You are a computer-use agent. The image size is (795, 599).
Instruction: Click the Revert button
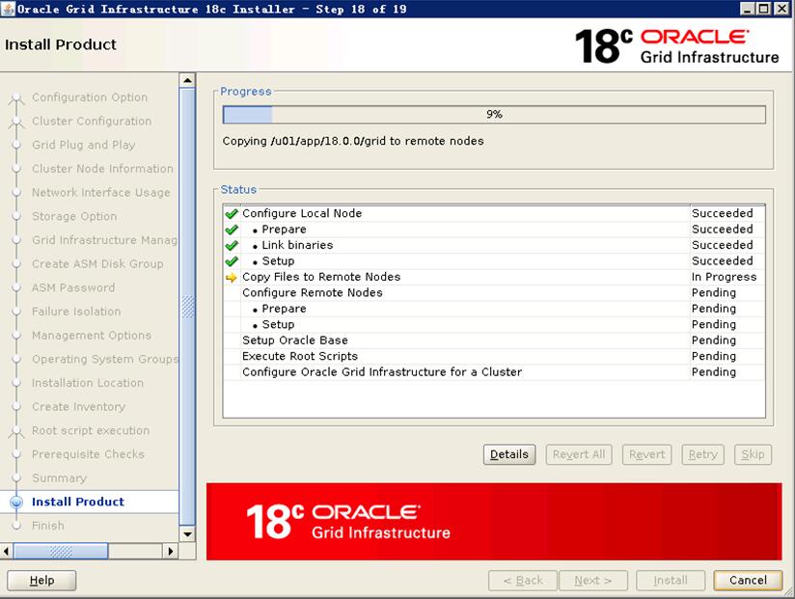pos(647,454)
